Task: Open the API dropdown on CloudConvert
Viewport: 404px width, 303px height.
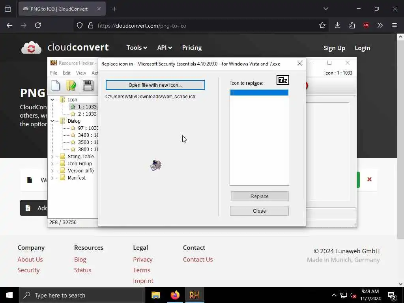Action: 165,48
